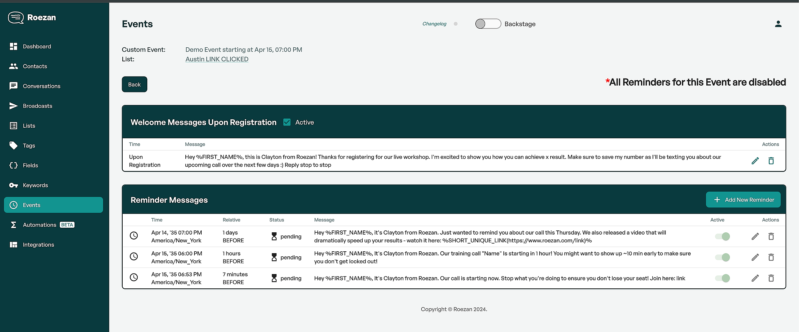
Task: Toggle Active switch for 7 minutes reminder
Action: tap(723, 278)
